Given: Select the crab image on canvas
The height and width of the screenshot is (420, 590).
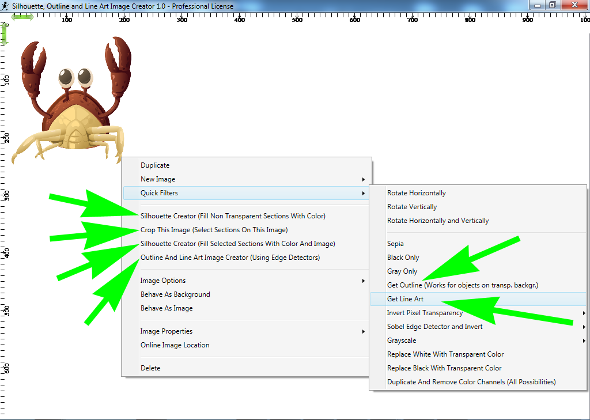Looking at the screenshot, I should [71, 101].
